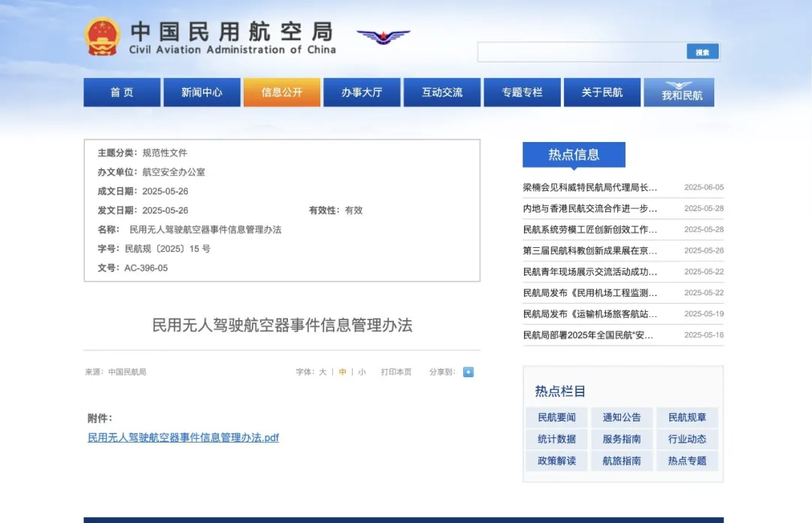Screen dimensions: 812x523
Task: Open the 服务指南 hot column
Action: pos(622,439)
